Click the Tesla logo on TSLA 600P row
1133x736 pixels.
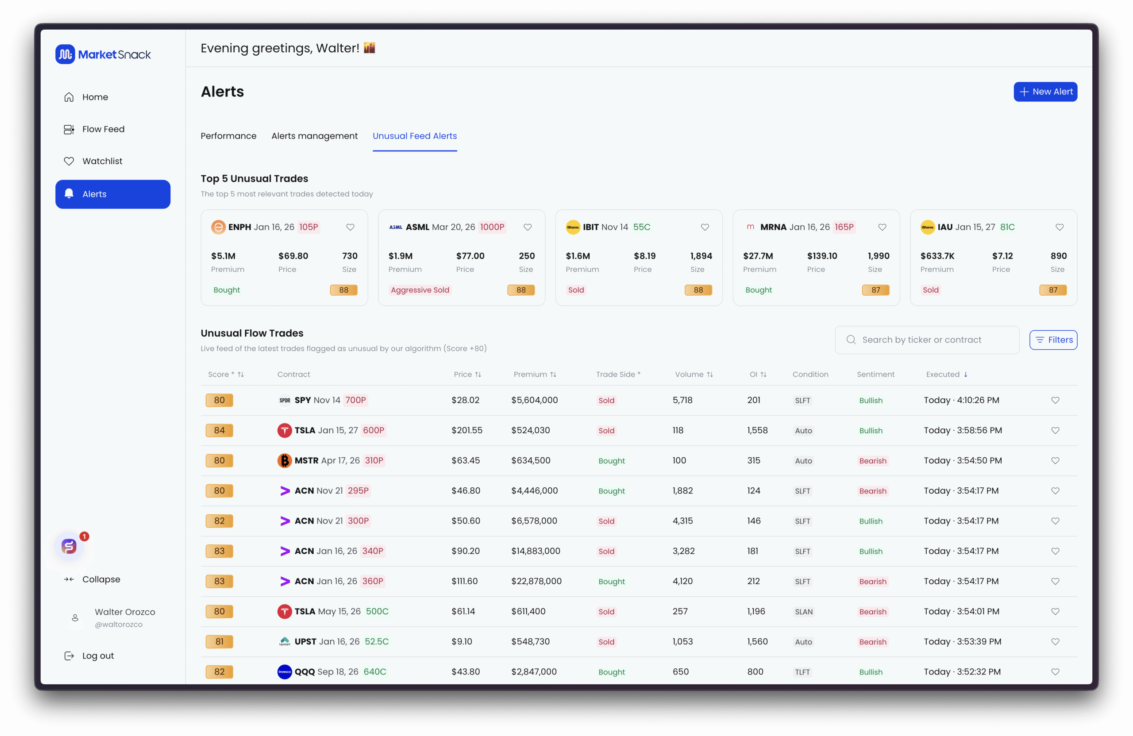(284, 430)
